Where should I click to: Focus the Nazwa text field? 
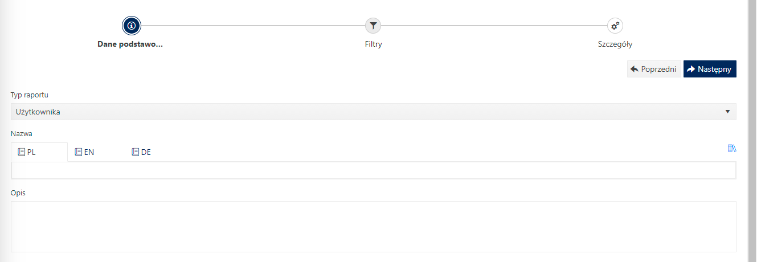pyautogui.click(x=374, y=170)
